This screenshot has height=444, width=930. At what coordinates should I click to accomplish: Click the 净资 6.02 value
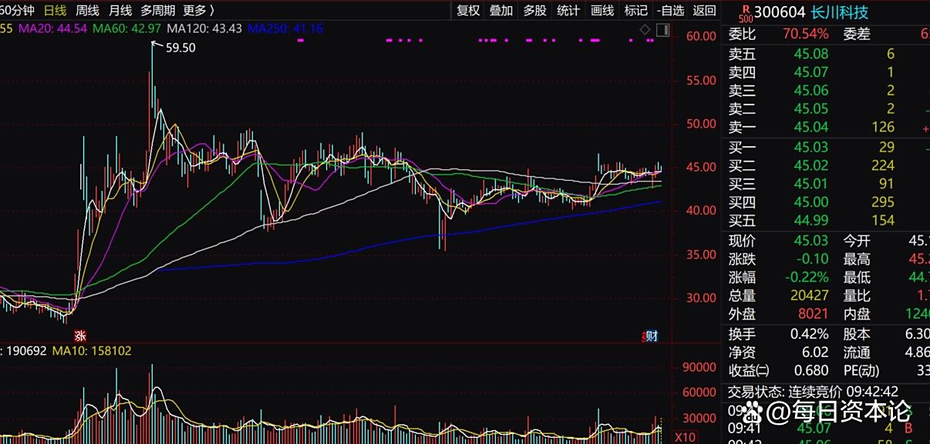[815, 352]
